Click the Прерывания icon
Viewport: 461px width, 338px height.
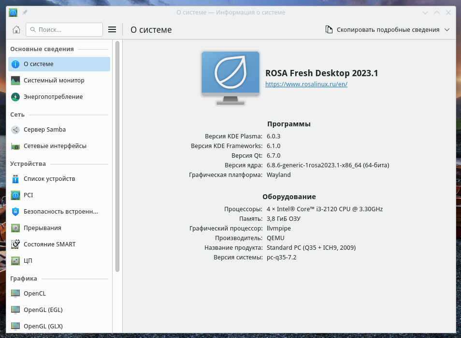(x=15, y=228)
